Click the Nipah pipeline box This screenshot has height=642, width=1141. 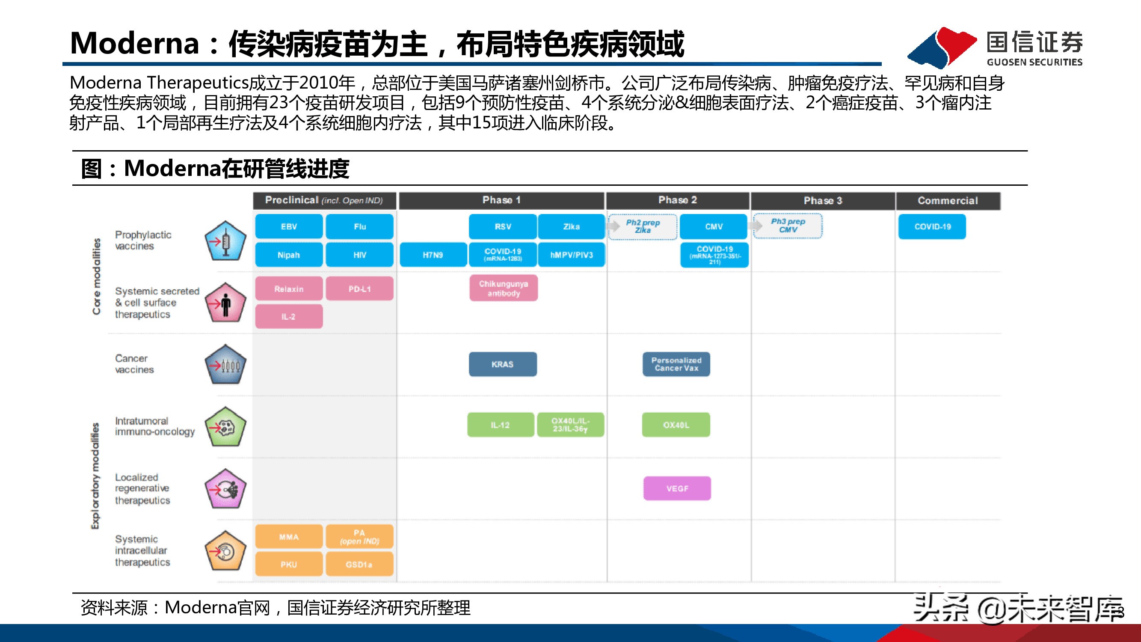(289, 255)
